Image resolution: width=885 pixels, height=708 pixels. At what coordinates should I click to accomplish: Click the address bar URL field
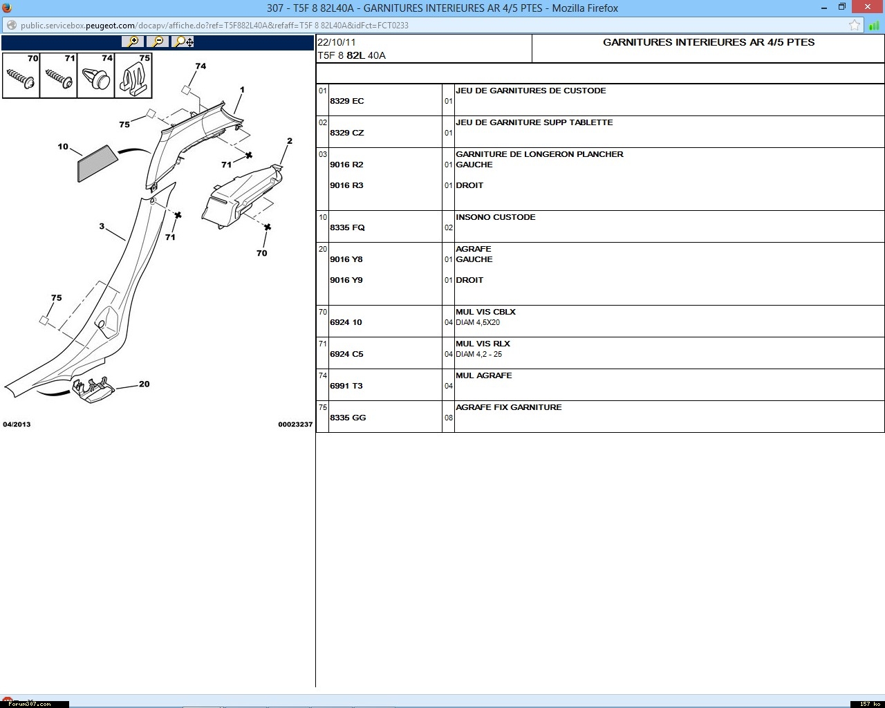pos(415,26)
